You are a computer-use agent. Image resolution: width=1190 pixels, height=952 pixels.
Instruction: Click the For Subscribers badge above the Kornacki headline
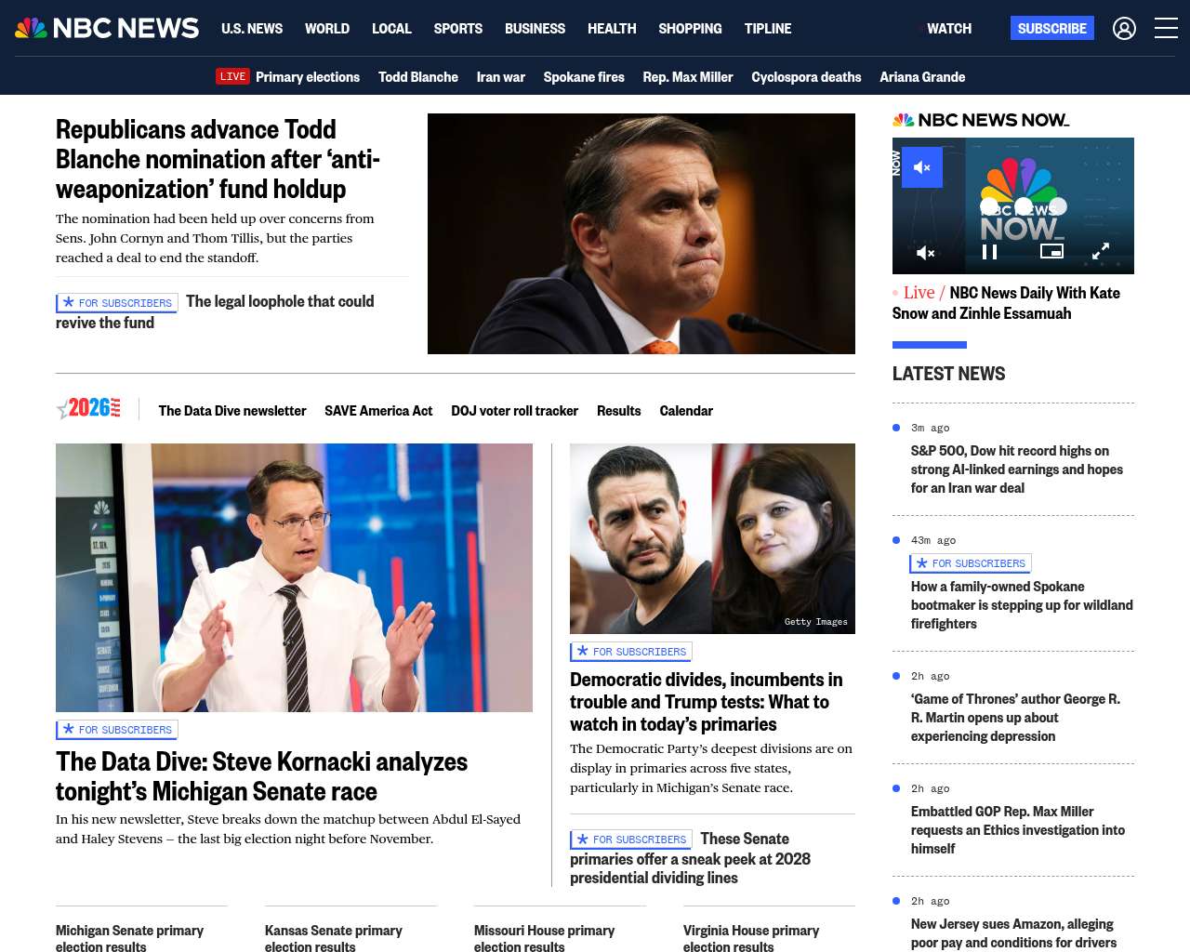point(117,730)
